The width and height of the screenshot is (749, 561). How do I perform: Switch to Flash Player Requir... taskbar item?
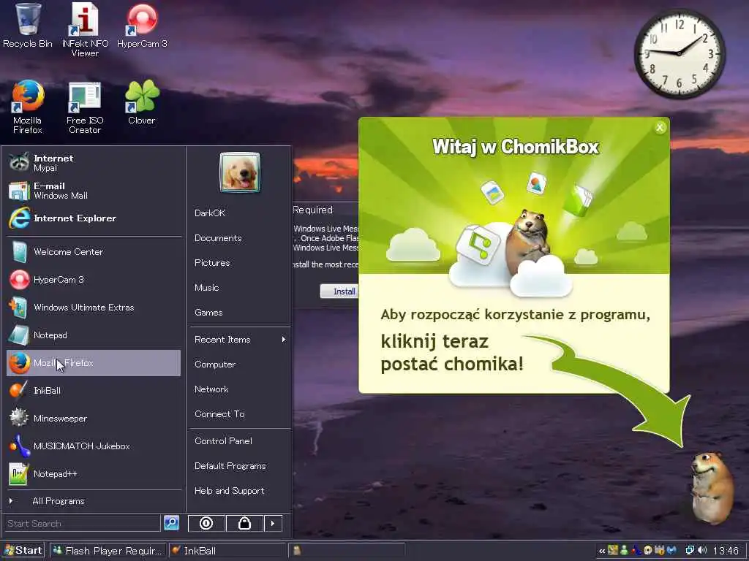pyautogui.click(x=108, y=551)
